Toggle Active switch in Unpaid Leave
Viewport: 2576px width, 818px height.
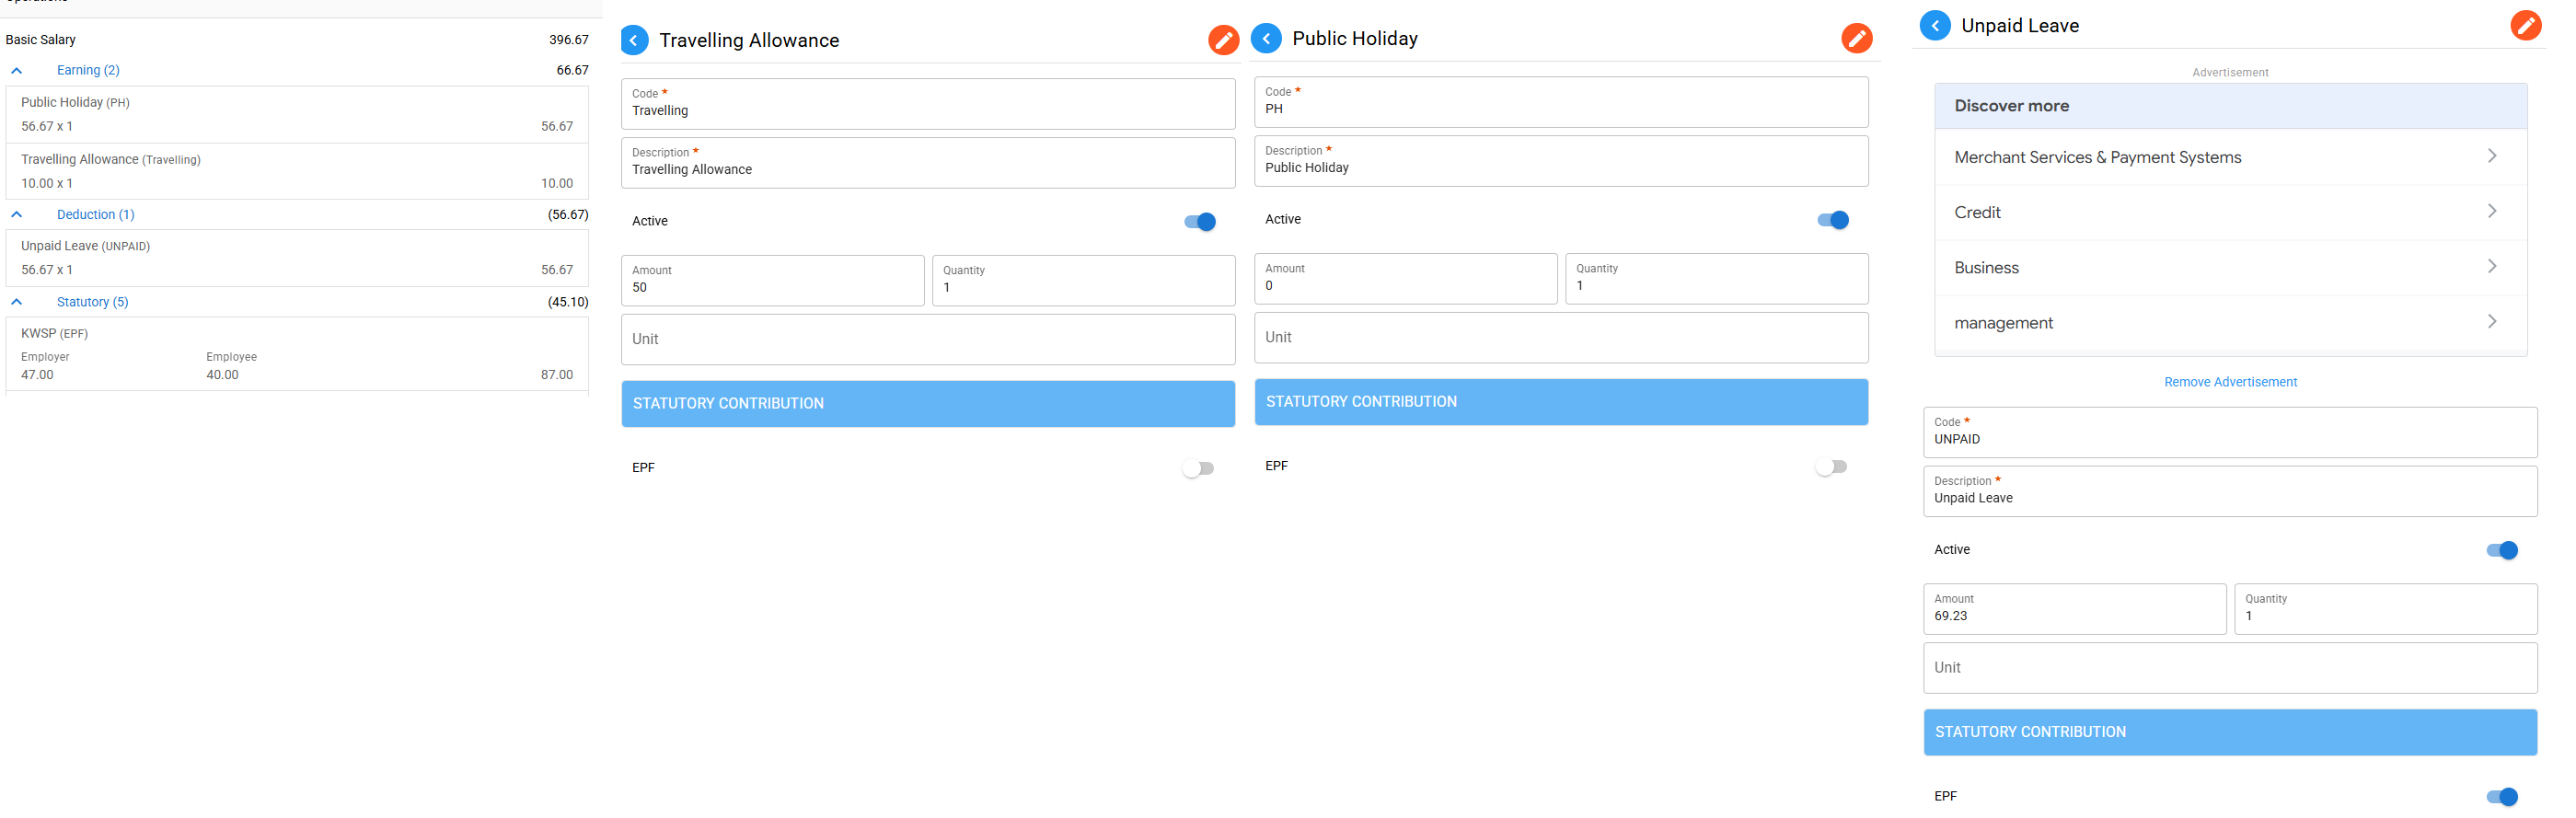coord(2502,550)
